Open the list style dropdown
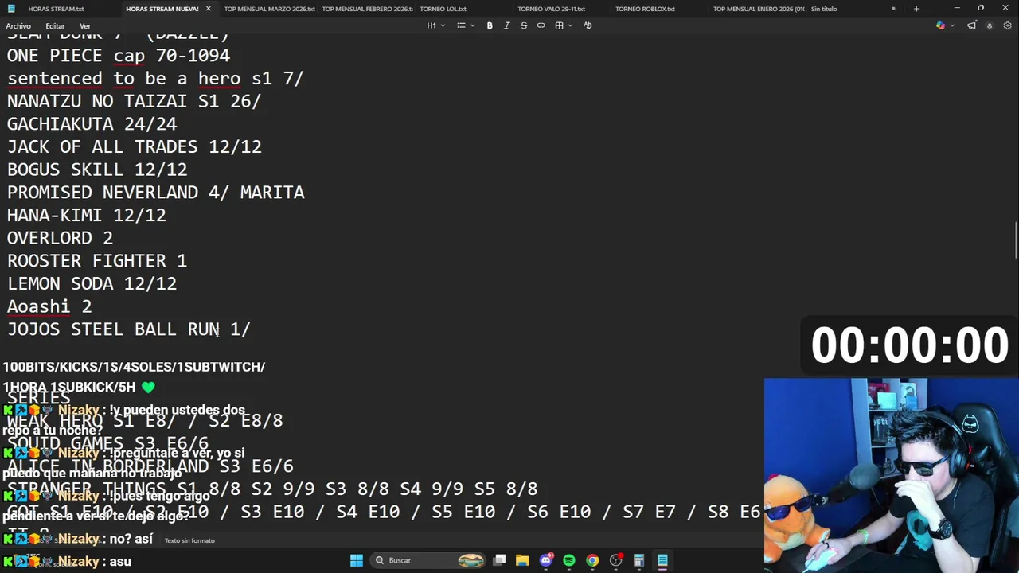 pos(466,25)
